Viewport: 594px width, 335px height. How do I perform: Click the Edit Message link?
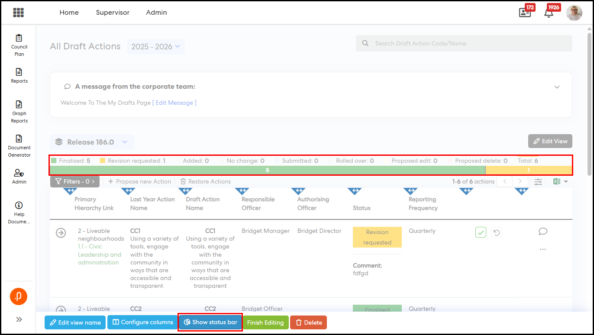point(174,103)
